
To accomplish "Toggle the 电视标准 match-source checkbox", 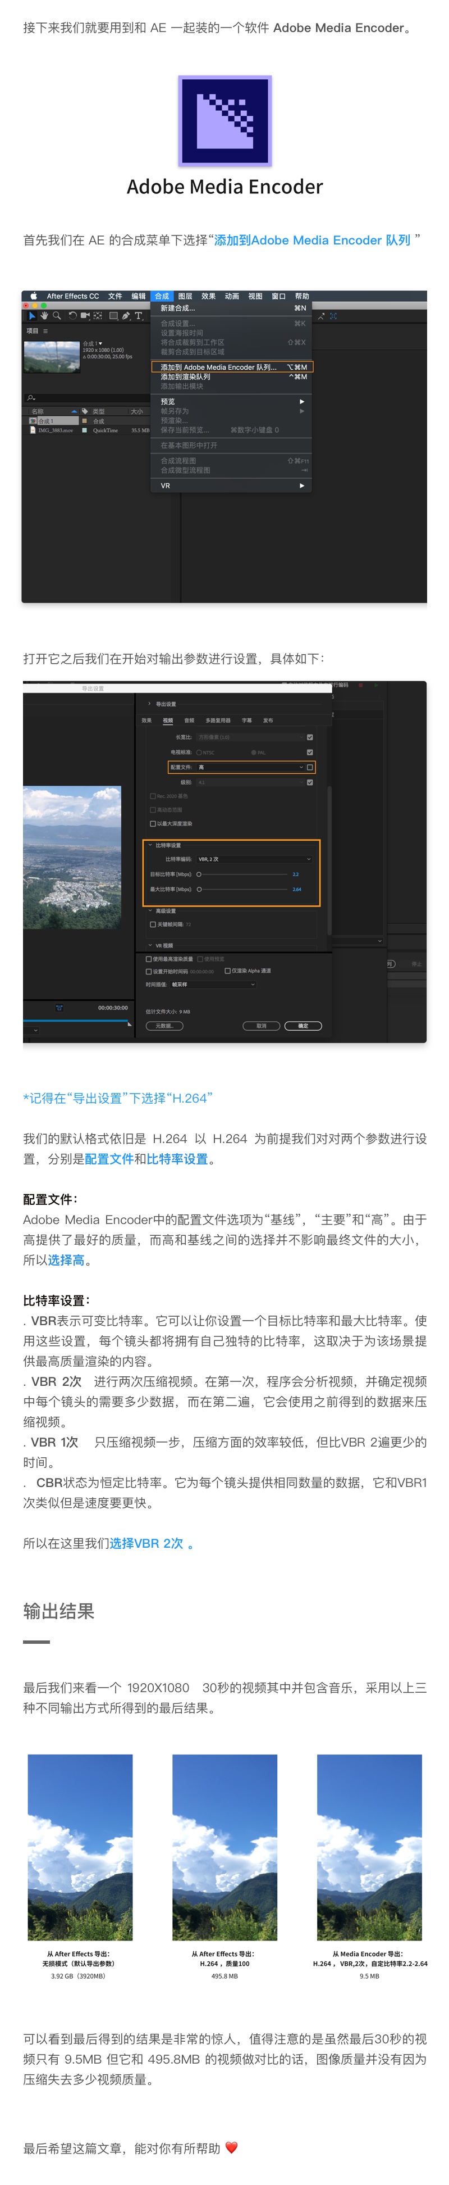I will (309, 751).
